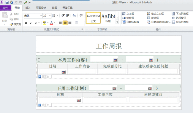
Task: Open the underline style dropdown arrow
Action: [39, 23]
